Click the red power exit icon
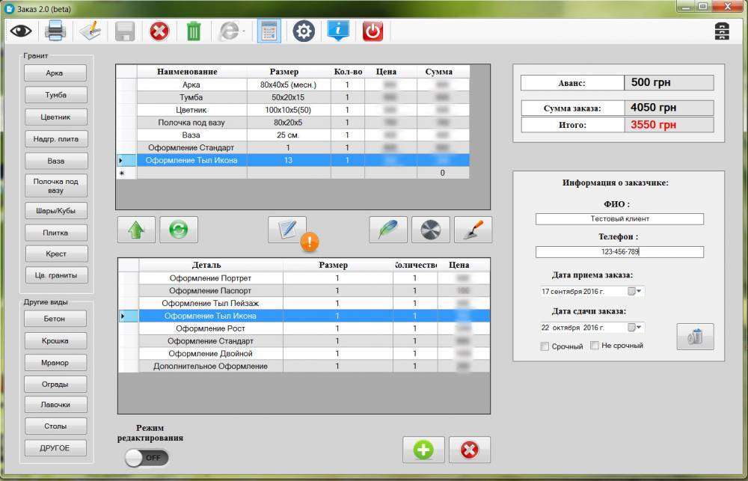 (373, 31)
